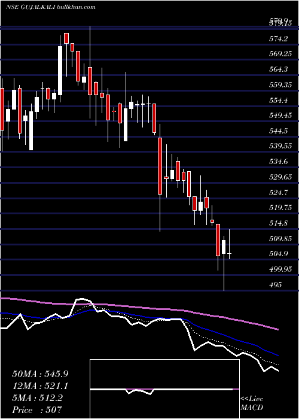Pick the 514.8 price axis label

click(x=280, y=223)
